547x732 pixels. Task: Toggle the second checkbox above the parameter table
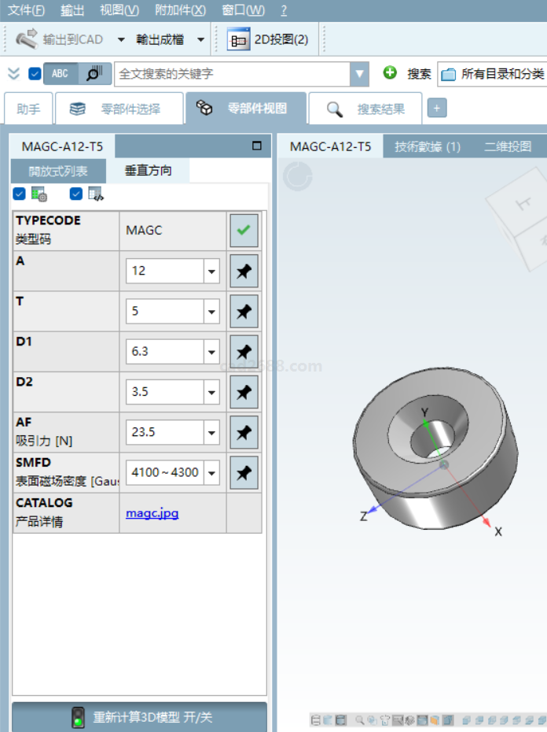(x=76, y=194)
